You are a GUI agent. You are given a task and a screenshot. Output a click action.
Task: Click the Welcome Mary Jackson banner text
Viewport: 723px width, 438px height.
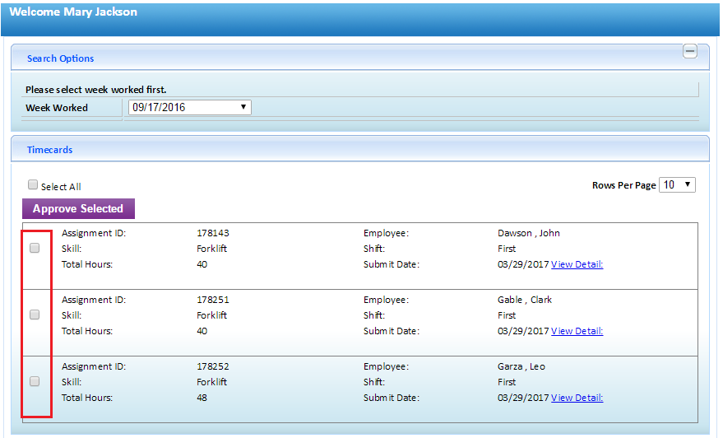point(73,12)
